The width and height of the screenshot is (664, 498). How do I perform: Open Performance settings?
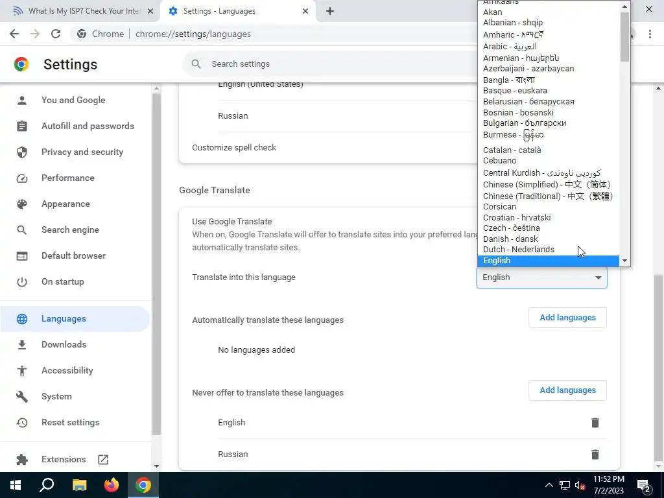pos(67,178)
